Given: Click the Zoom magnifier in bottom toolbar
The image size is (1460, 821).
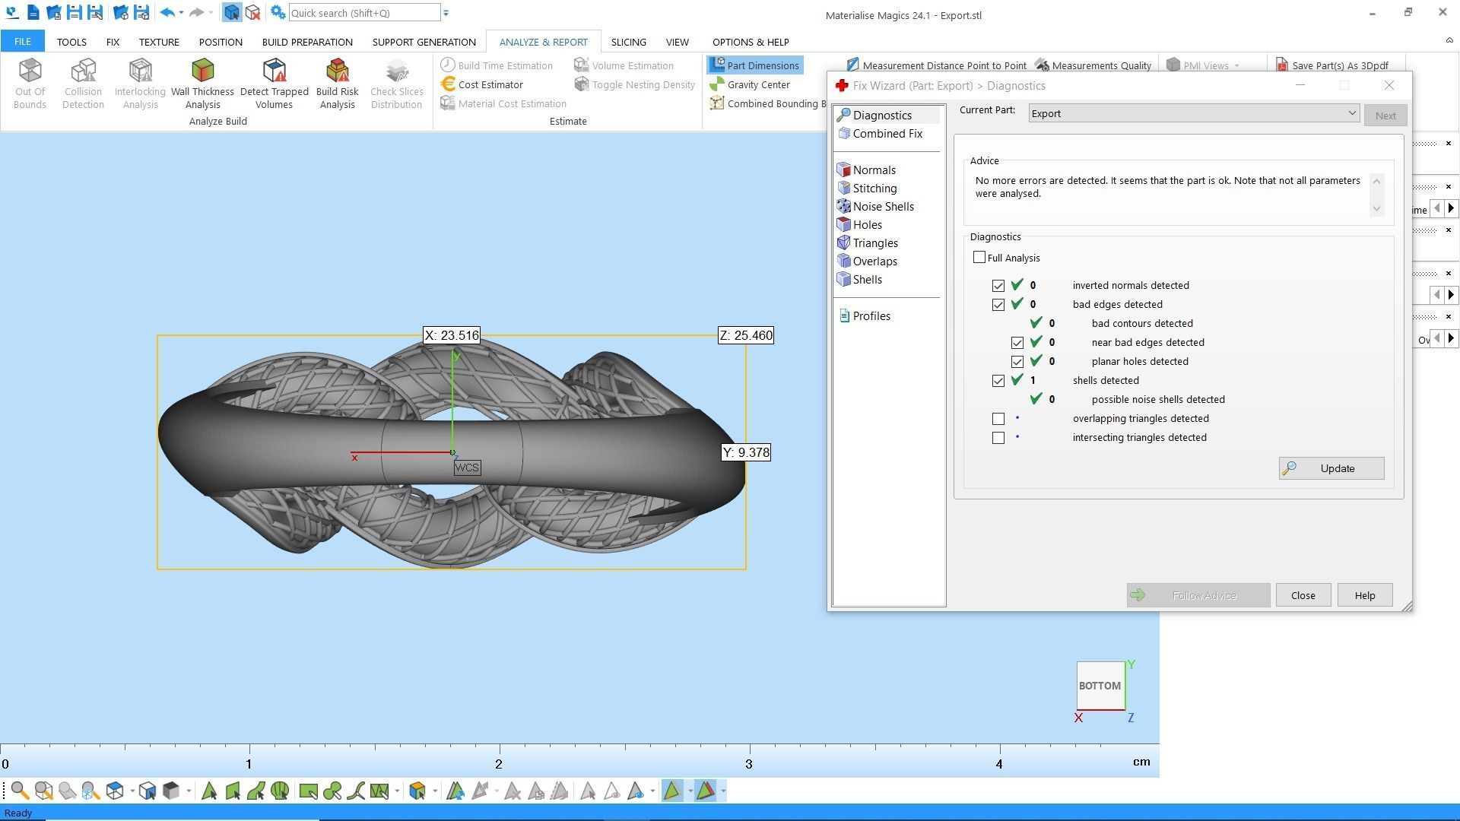Looking at the screenshot, I should (x=21, y=791).
